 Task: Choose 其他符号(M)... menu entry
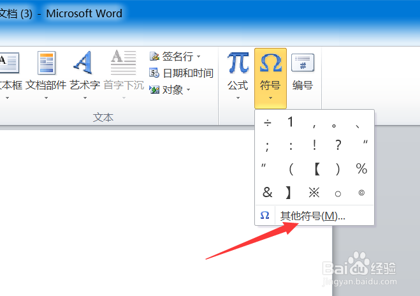click(314, 216)
